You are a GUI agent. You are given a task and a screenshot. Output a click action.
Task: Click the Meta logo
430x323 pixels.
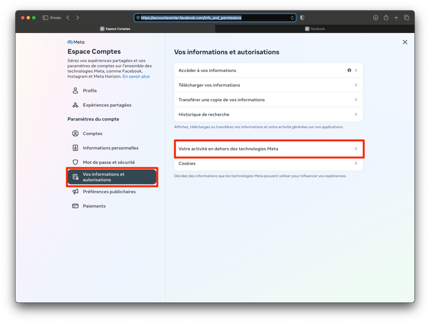[x=76, y=42]
